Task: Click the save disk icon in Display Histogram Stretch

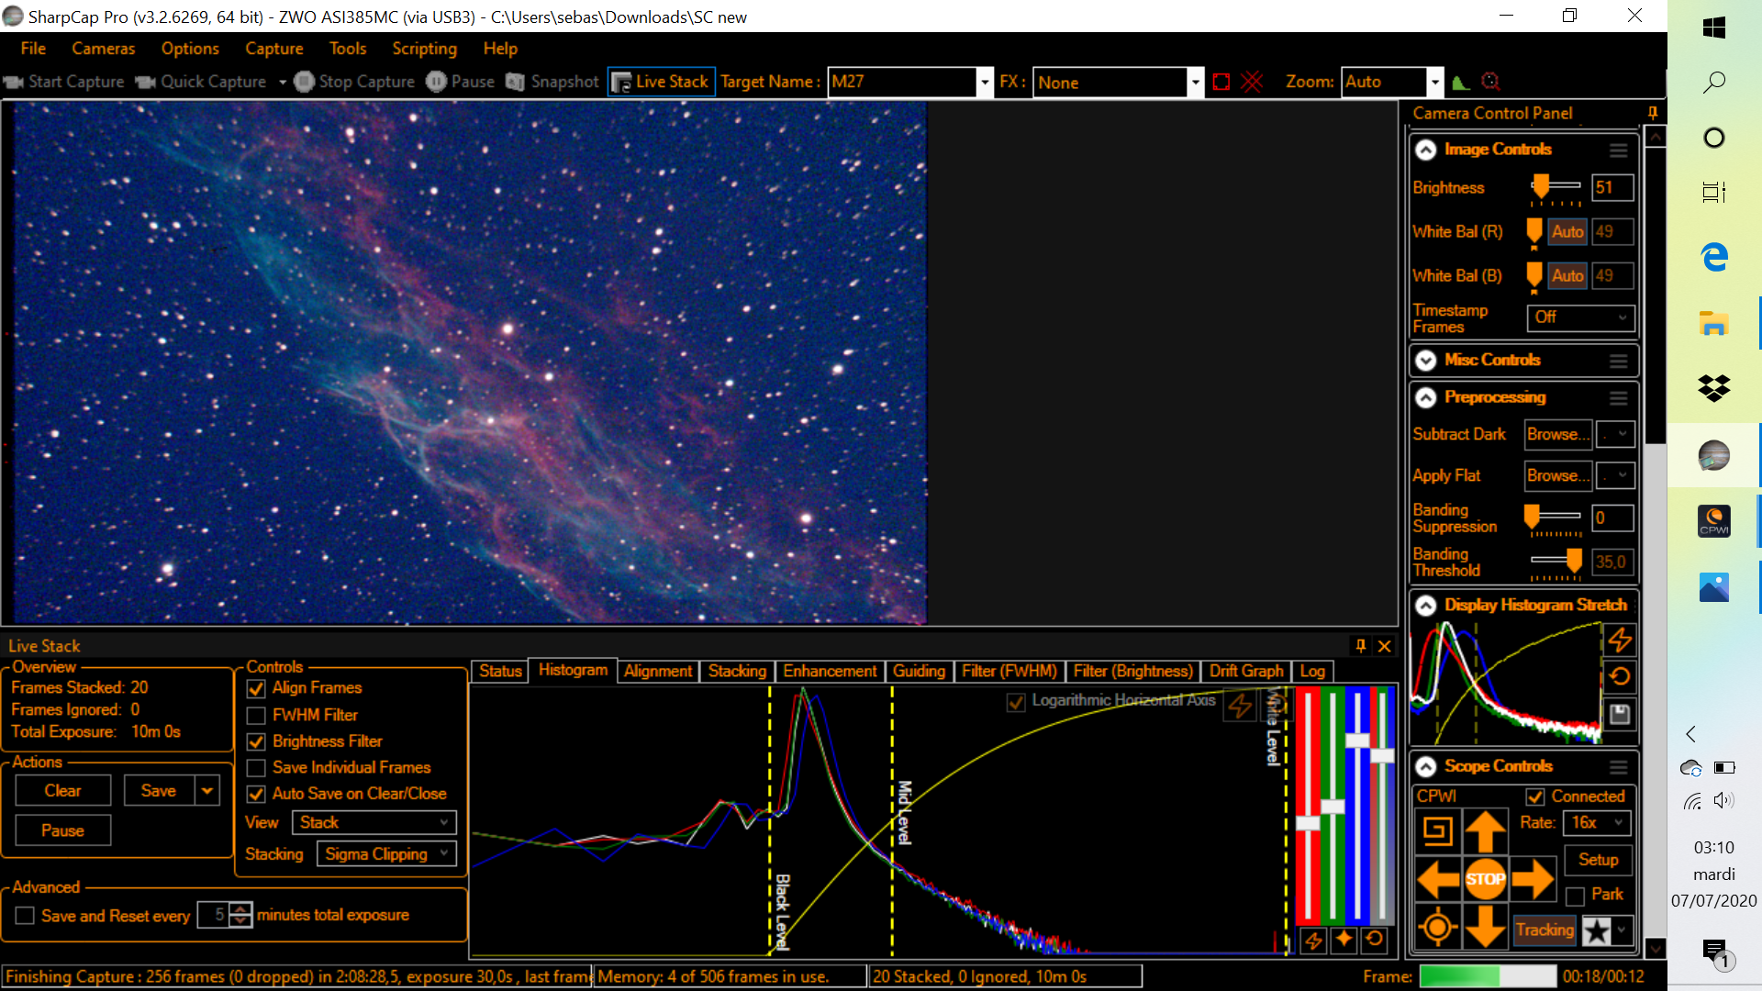Action: pos(1620,714)
